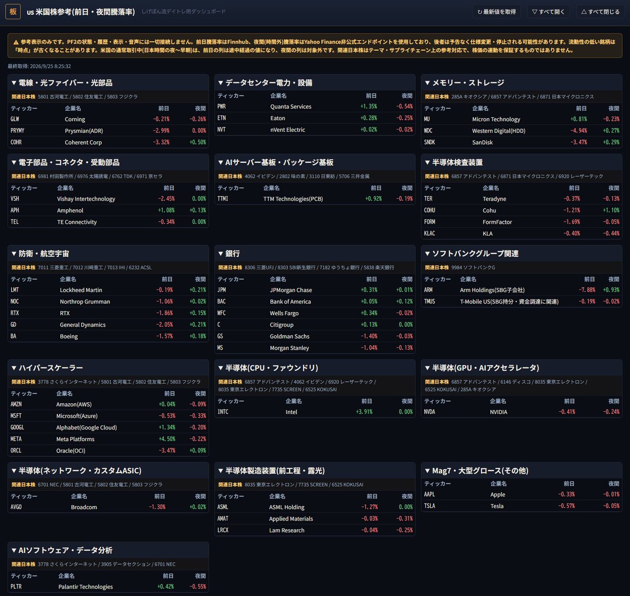Select the Palantir Technologies company name
Screen dimensions: 630x596
pos(86,587)
